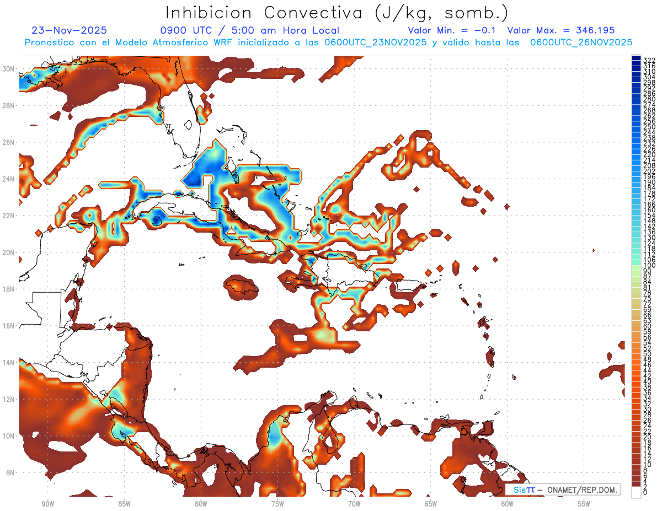The width and height of the screenshot is (662, 511).
Task: Click the 'Valor Max. = 346.195' readout
Action: pos(560,30)
